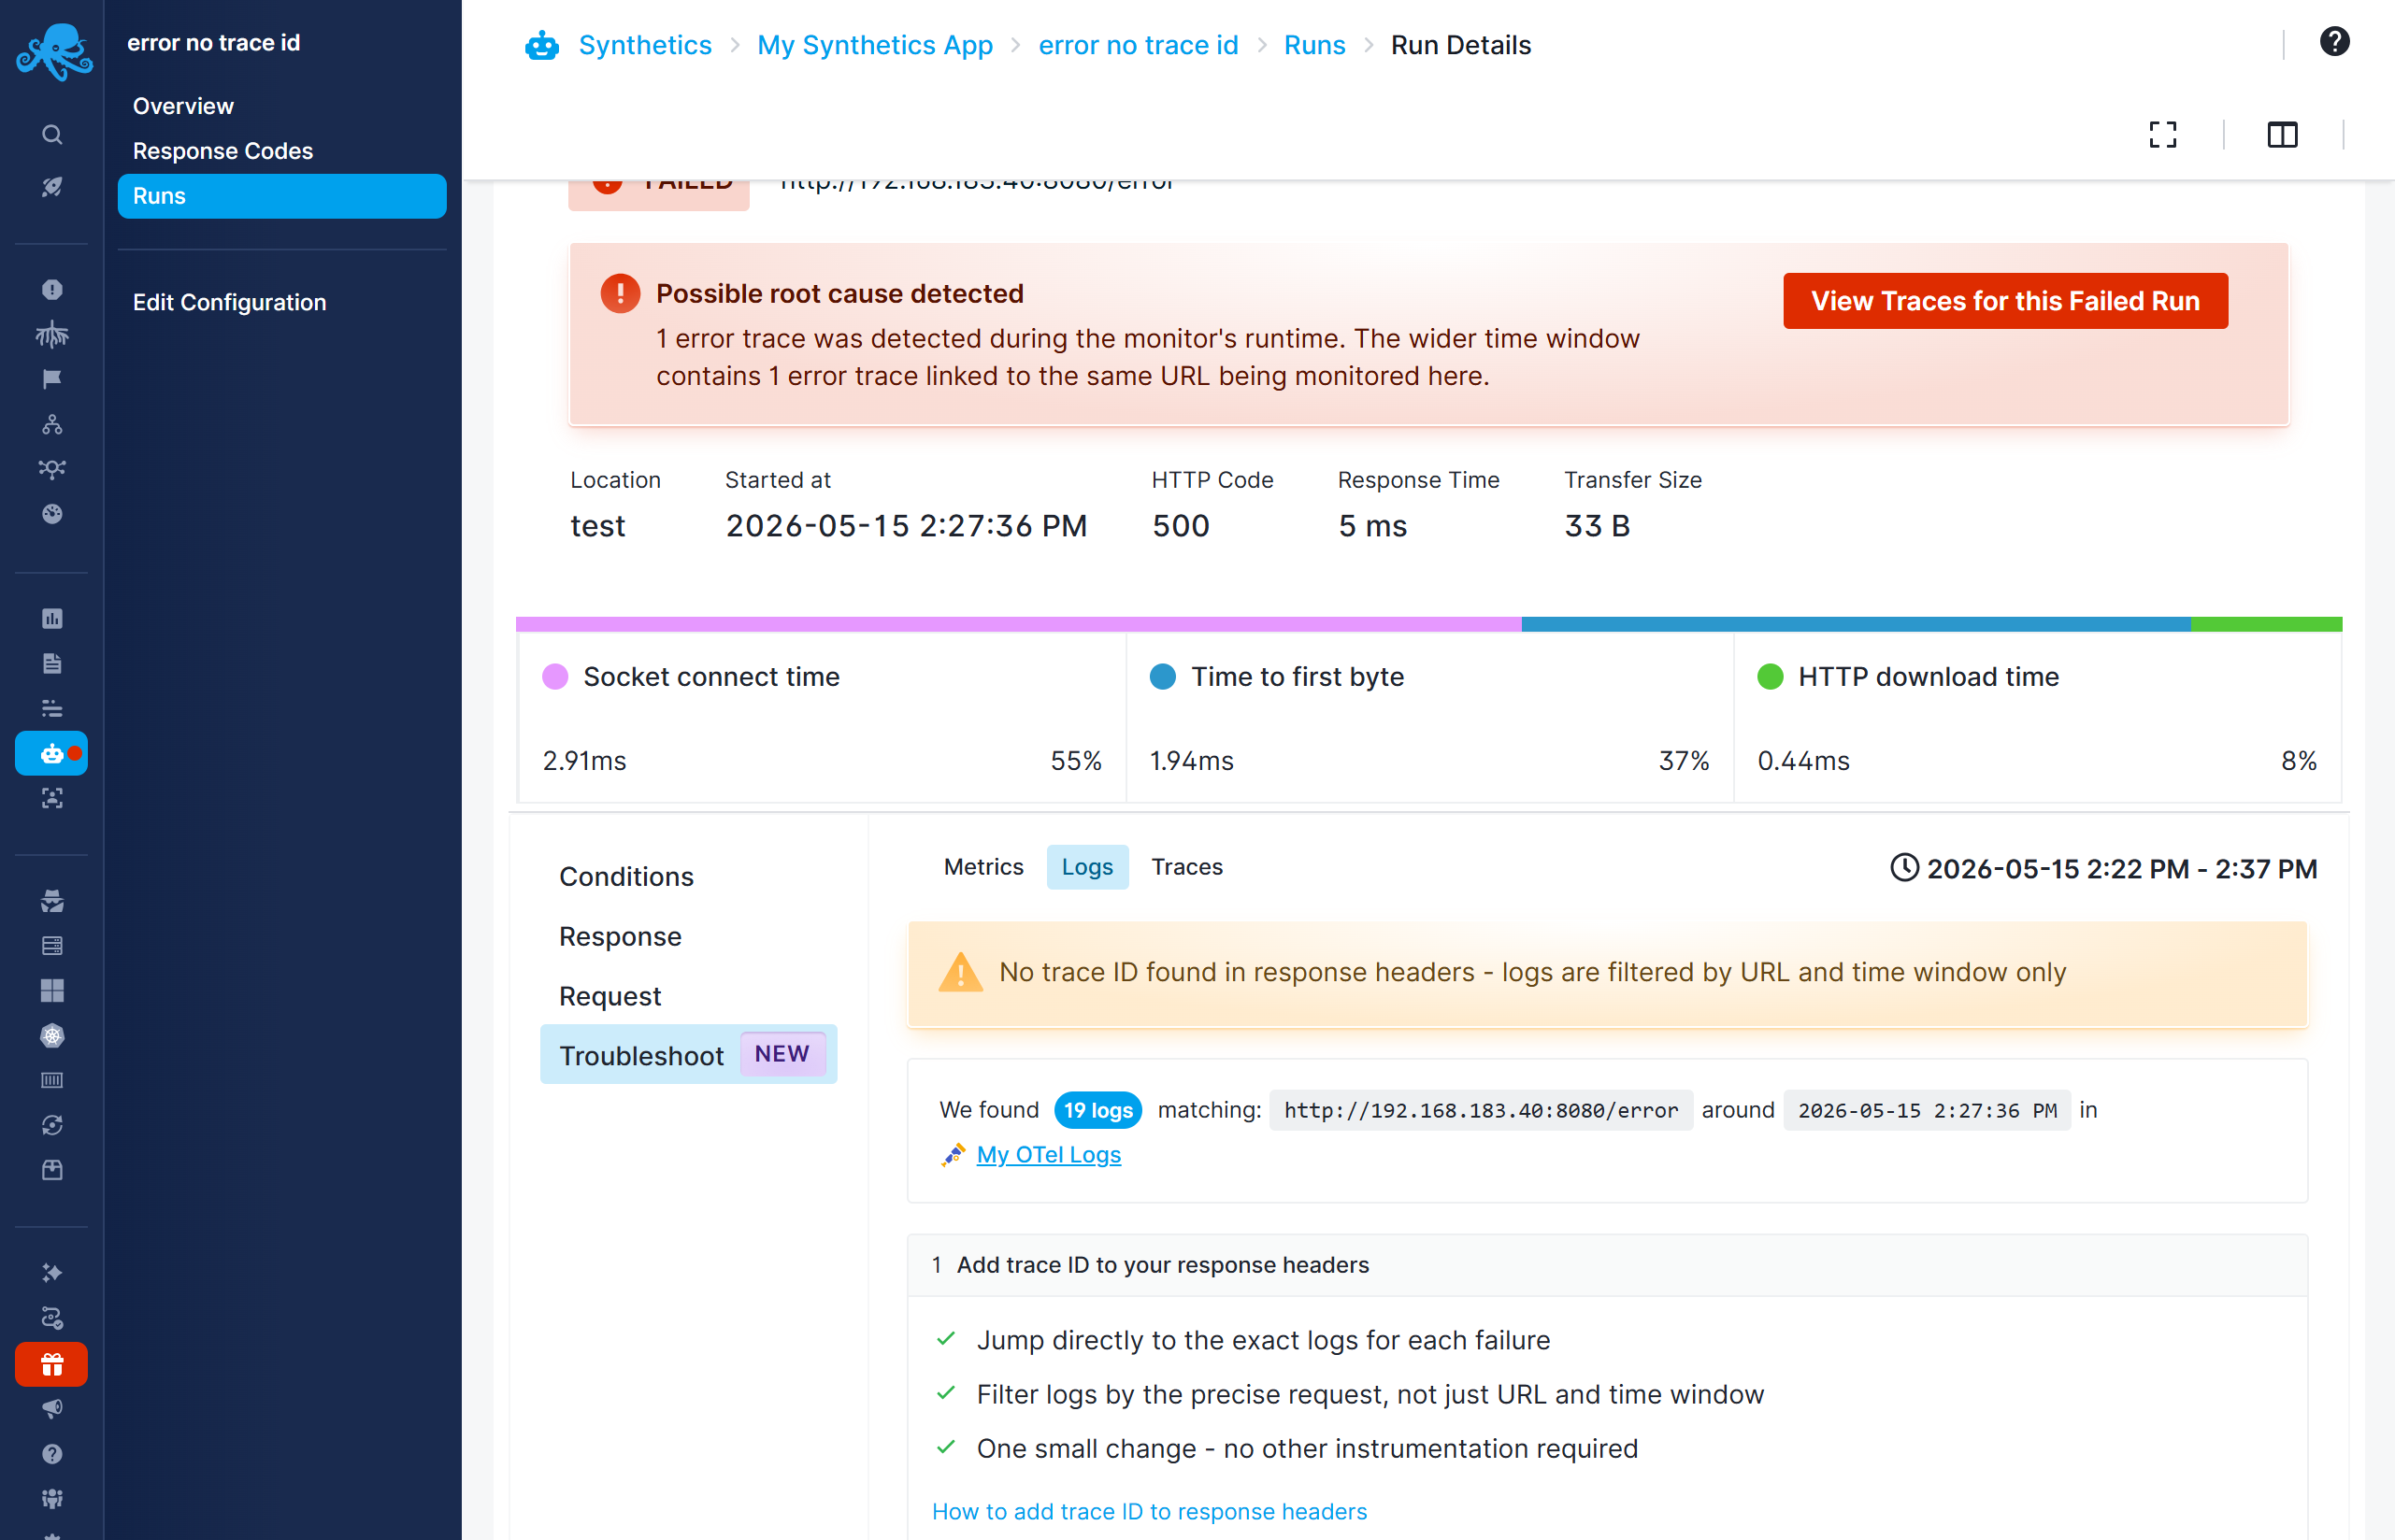Click the HTTP Code value 500

coord(1181,526)
